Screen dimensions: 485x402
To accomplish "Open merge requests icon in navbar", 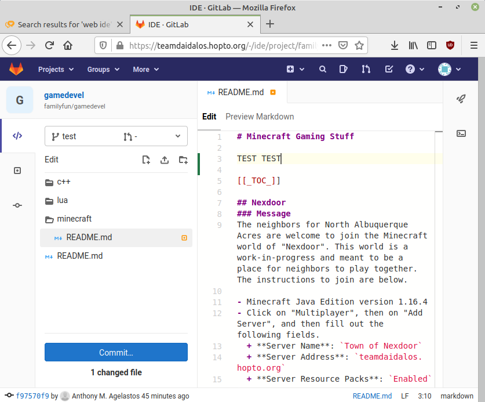I will tap(366, 70).
